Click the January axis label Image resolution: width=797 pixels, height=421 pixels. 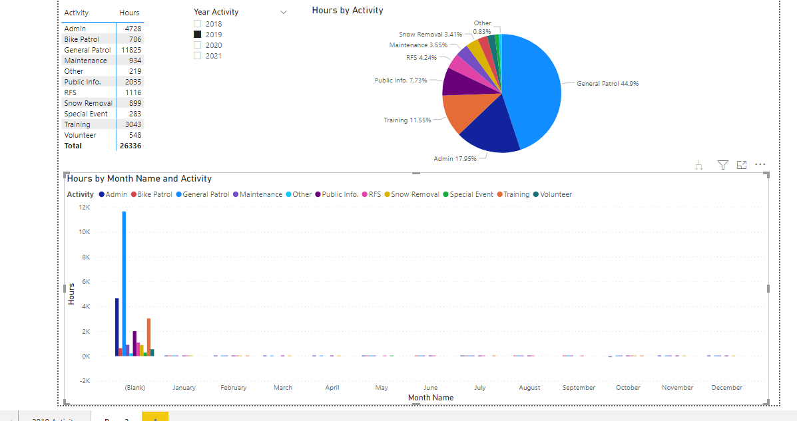[x=184, y=388]
